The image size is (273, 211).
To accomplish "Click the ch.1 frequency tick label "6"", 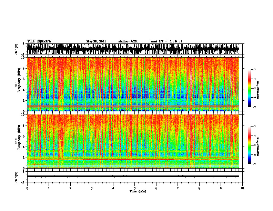I will point(24,79).
